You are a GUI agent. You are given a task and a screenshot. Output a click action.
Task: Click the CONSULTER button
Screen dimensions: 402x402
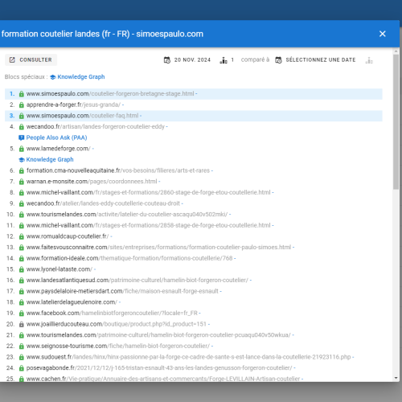click(31, 59)
